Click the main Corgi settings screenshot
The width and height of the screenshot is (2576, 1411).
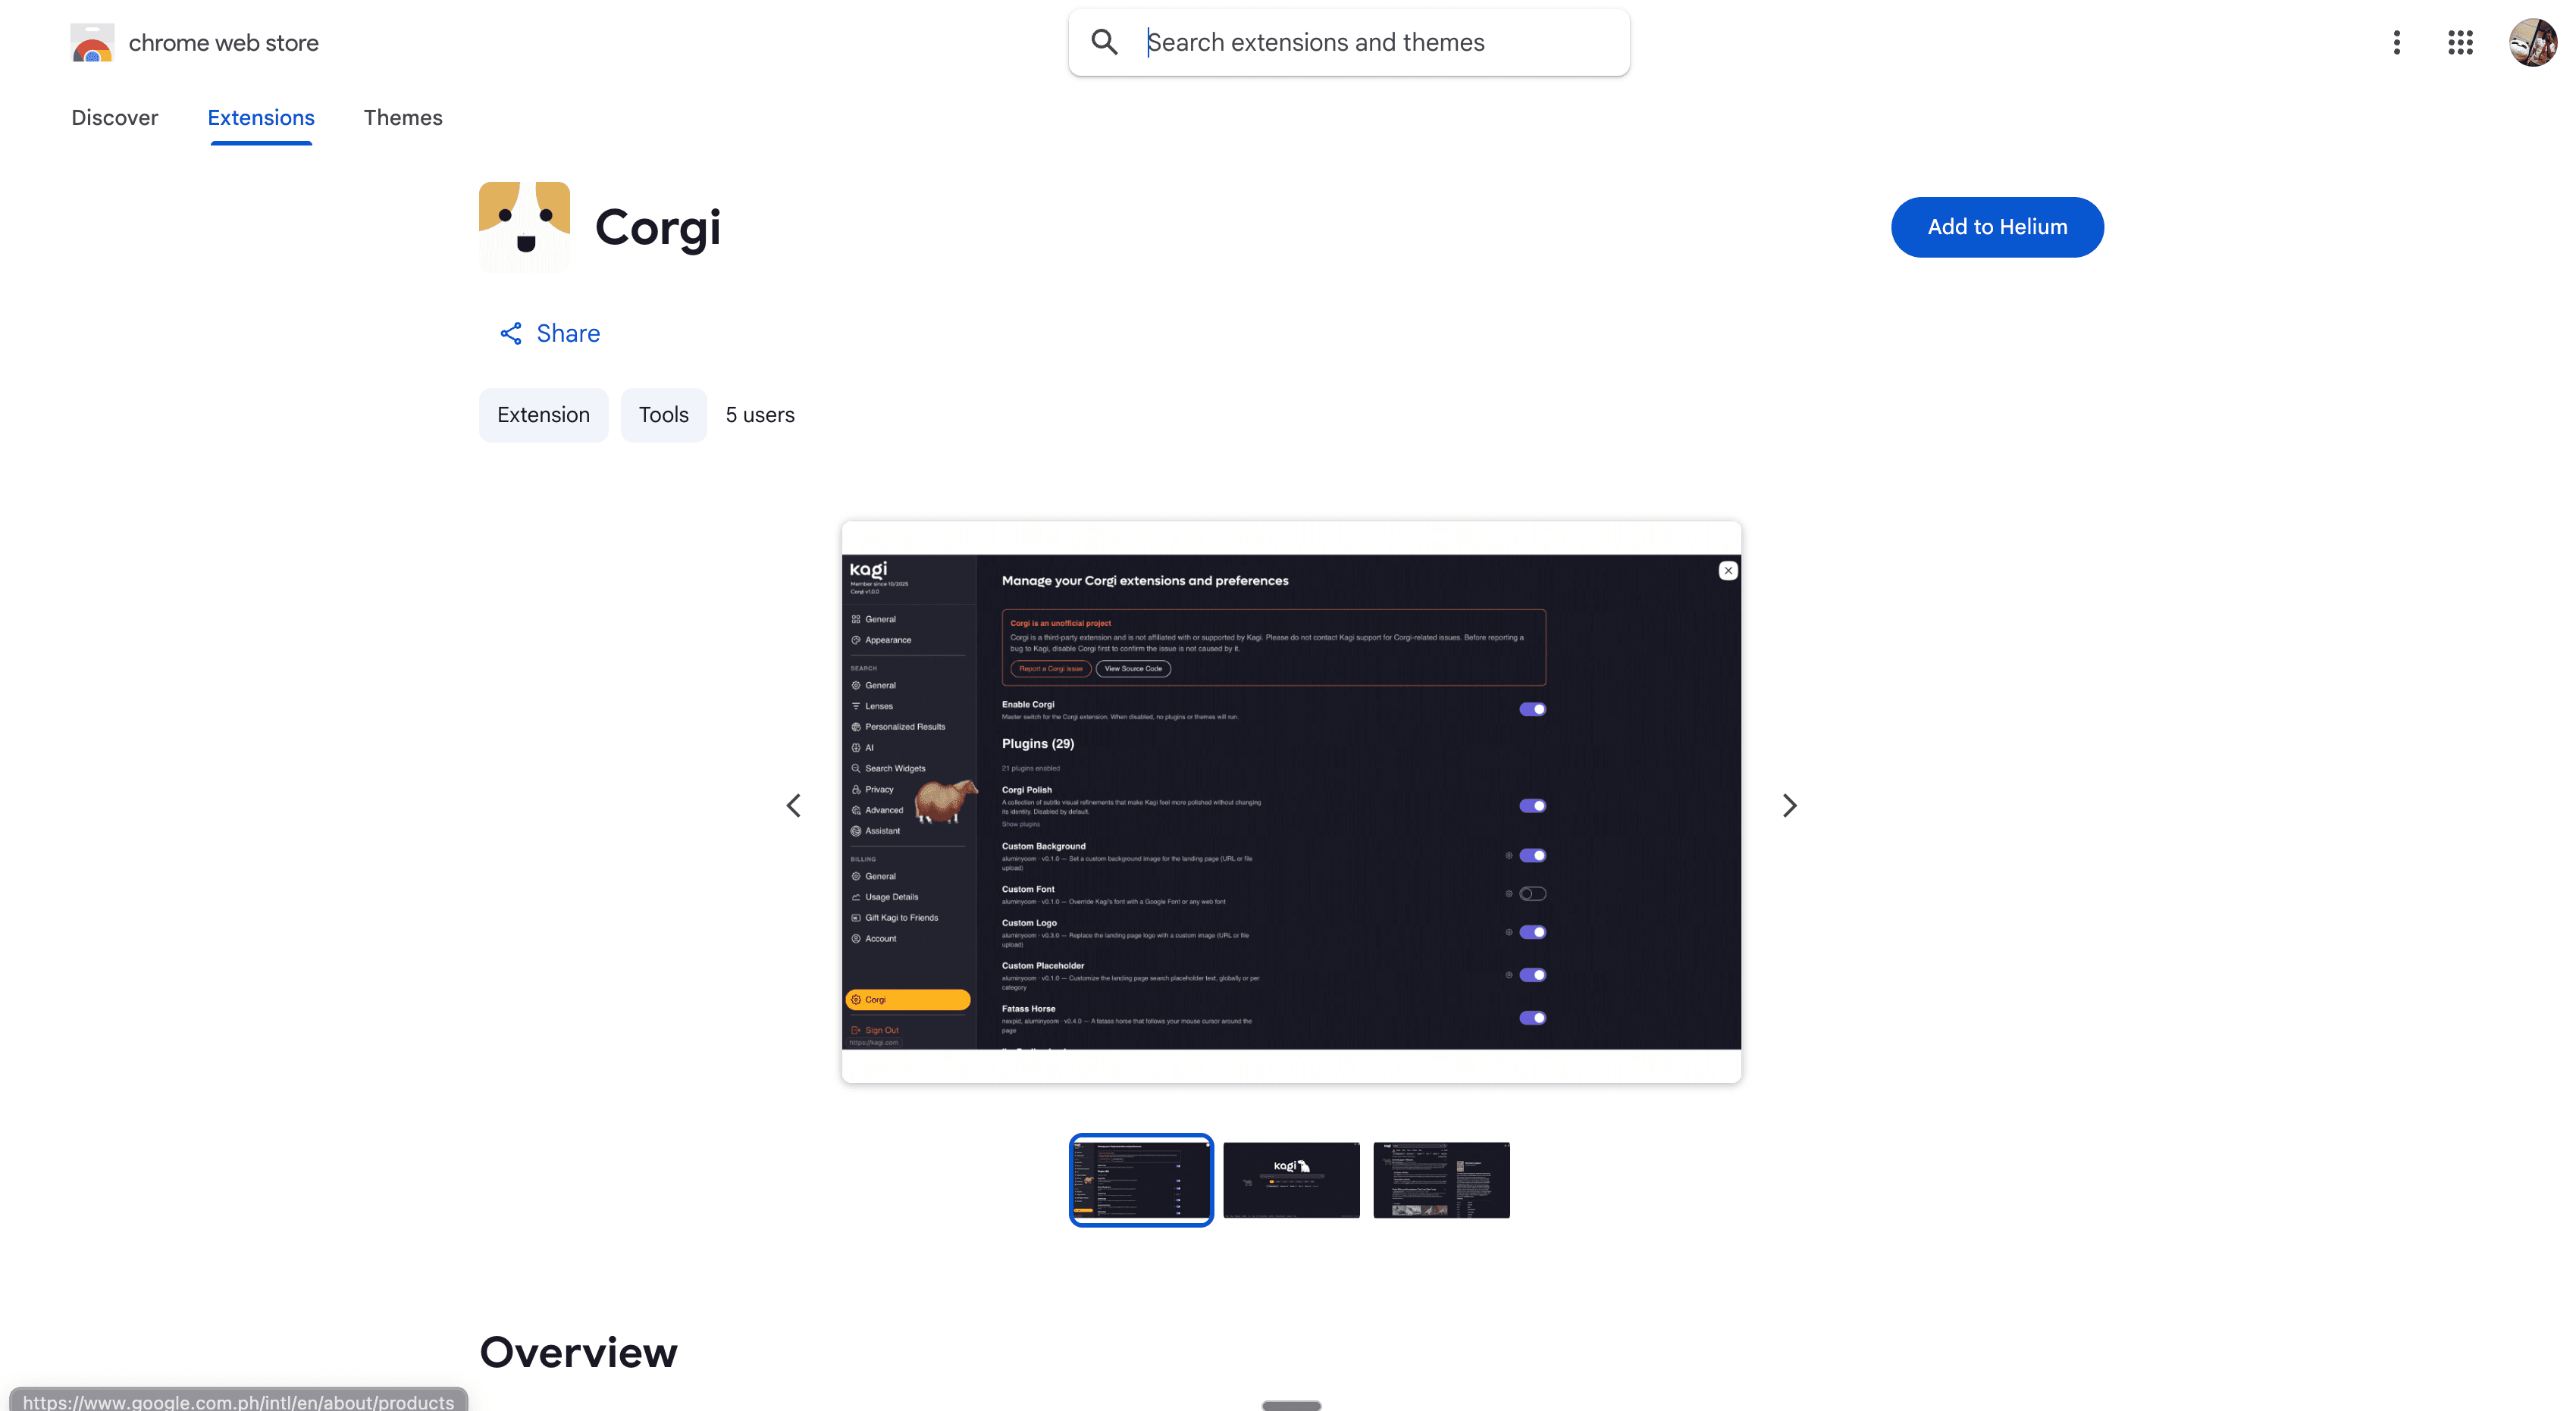[1291, 802]
